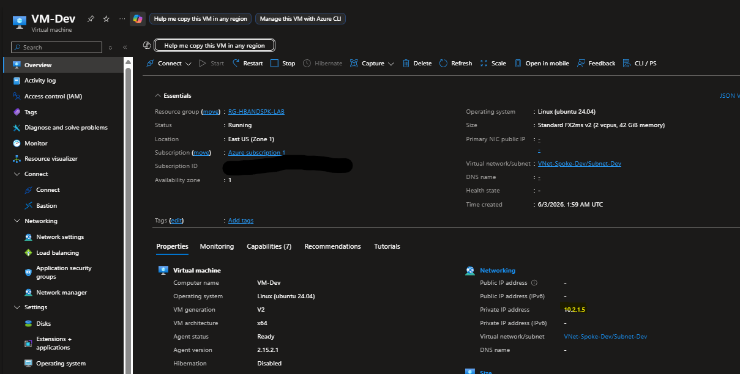Viewport: 740px width, 374px height.
Task: Open the RG-HBANDSPK-LAB resource group link
Action: coord(256,112)
